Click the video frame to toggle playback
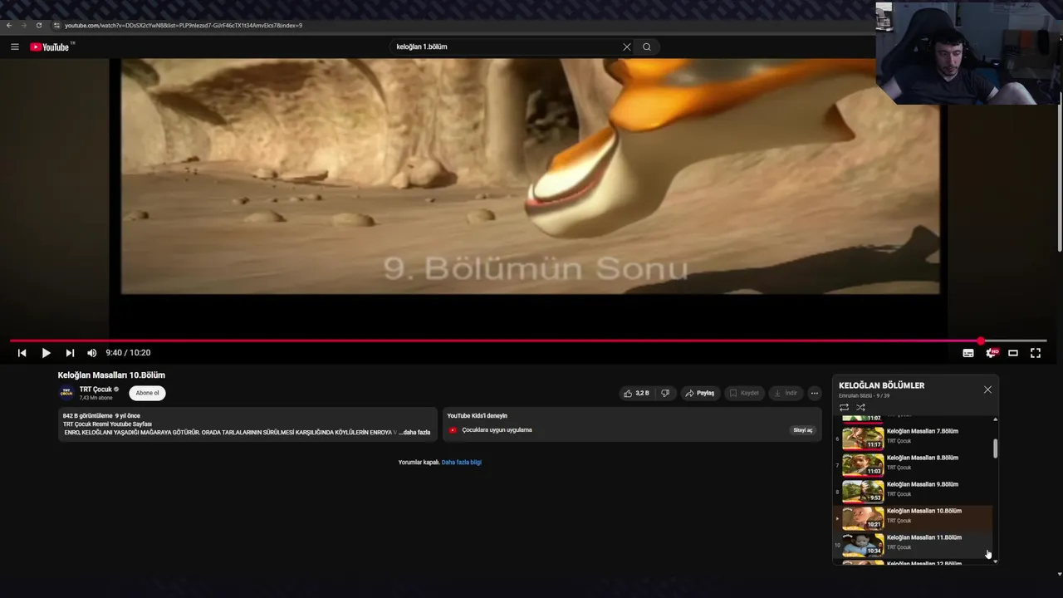The image size is (1063, 598). point(530,176)
